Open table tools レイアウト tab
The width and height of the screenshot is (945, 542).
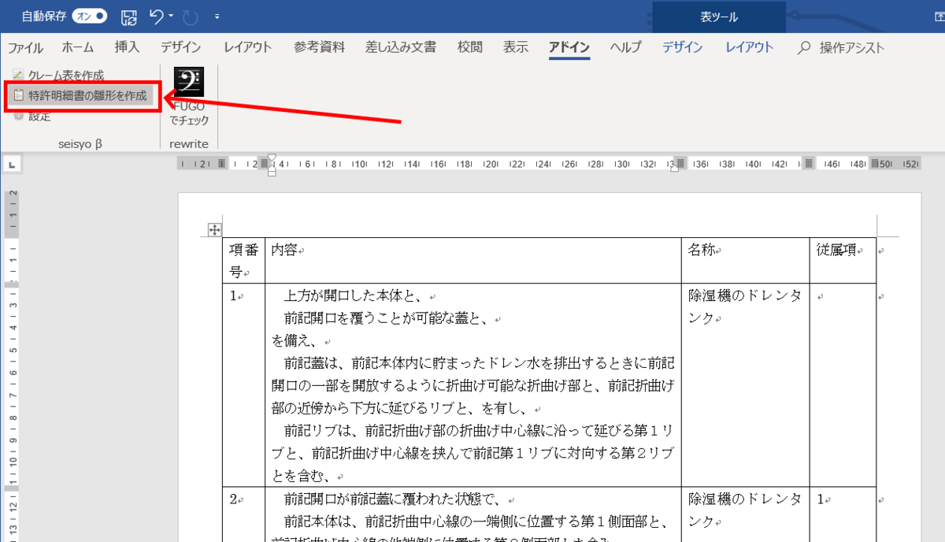pos(749,47)
